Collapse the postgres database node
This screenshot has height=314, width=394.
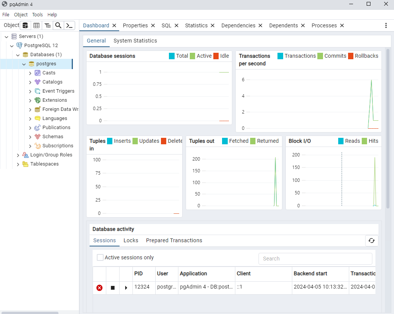pyautogui.click(x=24, y=64)
